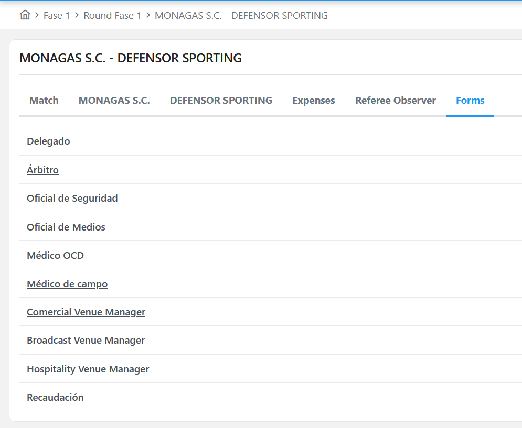Switch to the Expenses tab
Screen dimensions: 522x428
coord(313,101)
